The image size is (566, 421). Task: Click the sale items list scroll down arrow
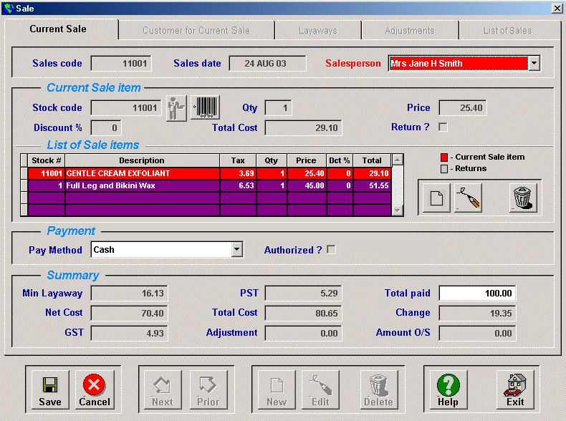click(398, 210)
